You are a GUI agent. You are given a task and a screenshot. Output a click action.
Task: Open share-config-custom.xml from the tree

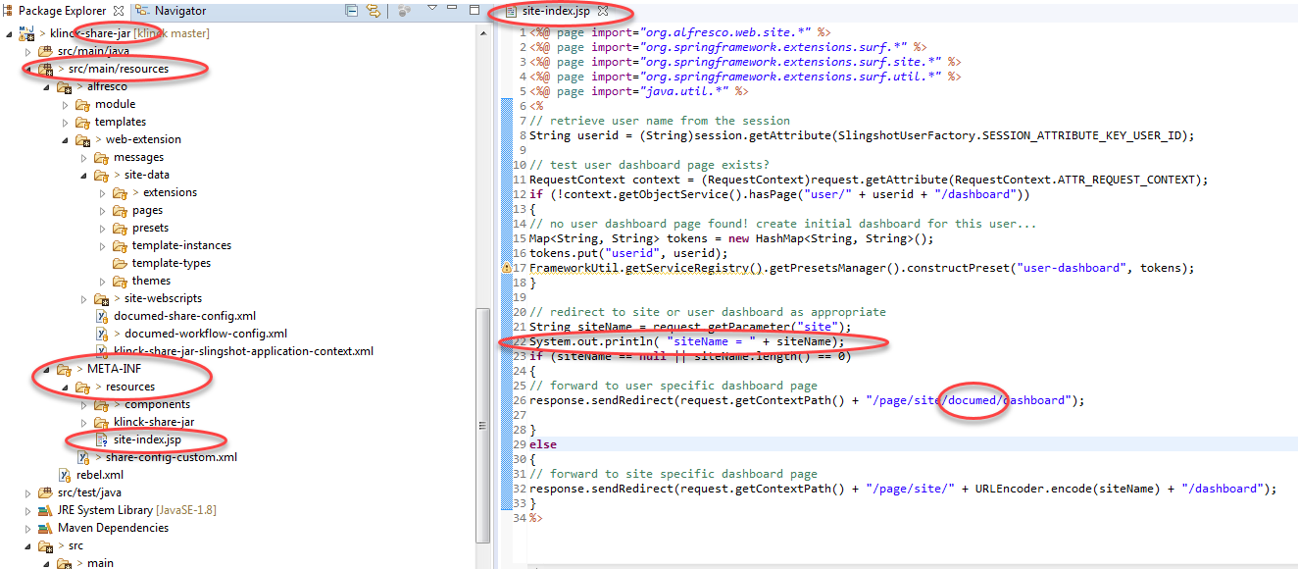tap(171, 457)
